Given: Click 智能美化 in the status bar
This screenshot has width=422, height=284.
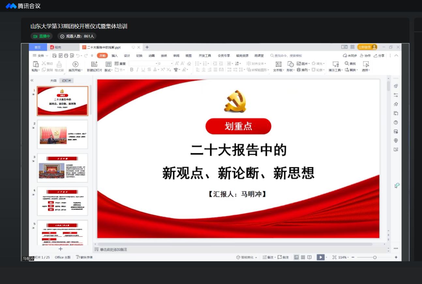Looking at the screenshot, I should pos(247,257).
